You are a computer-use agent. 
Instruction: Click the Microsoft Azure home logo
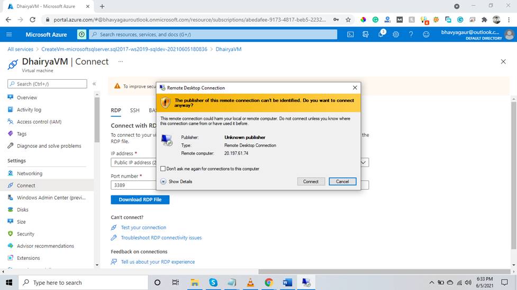(x=46, y=34)
